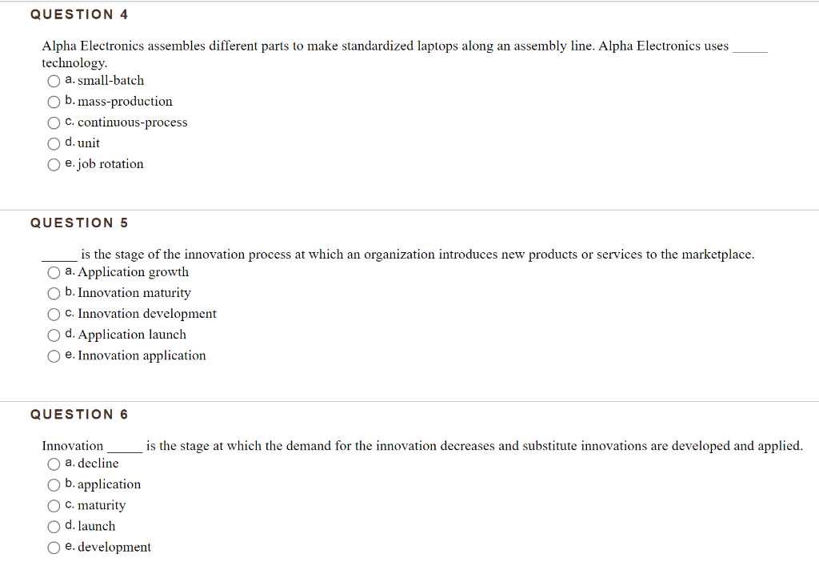Viewport: 819px width, 578px height.
Task: Select answer c. maturity for Question 6
Action: point(53,505)
